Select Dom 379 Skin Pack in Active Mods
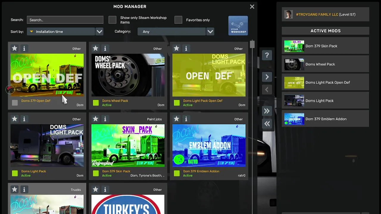 click(325, 46)
